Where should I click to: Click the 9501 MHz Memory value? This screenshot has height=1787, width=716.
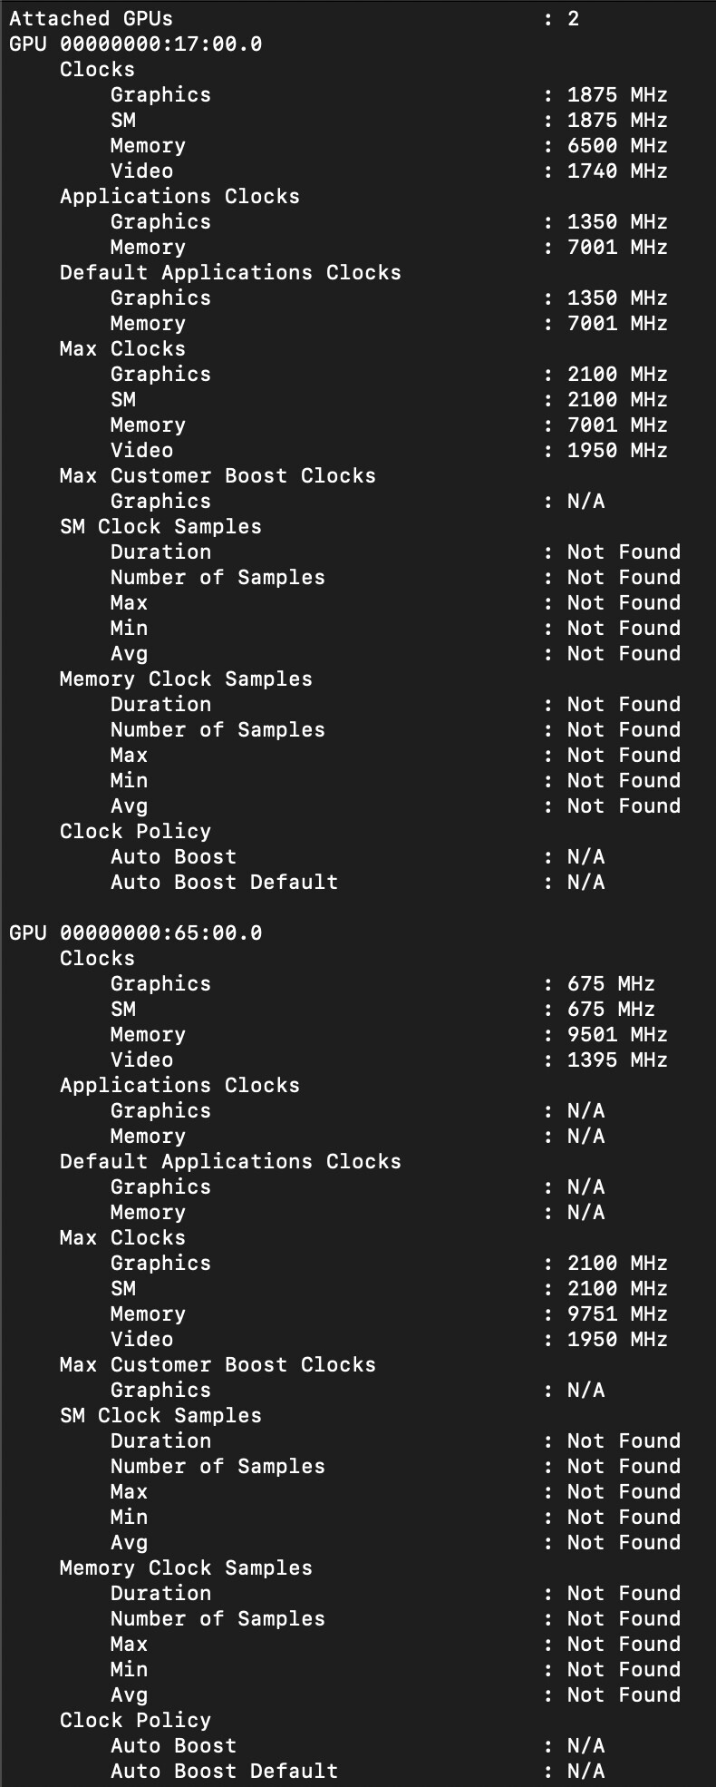point(617,1034)
